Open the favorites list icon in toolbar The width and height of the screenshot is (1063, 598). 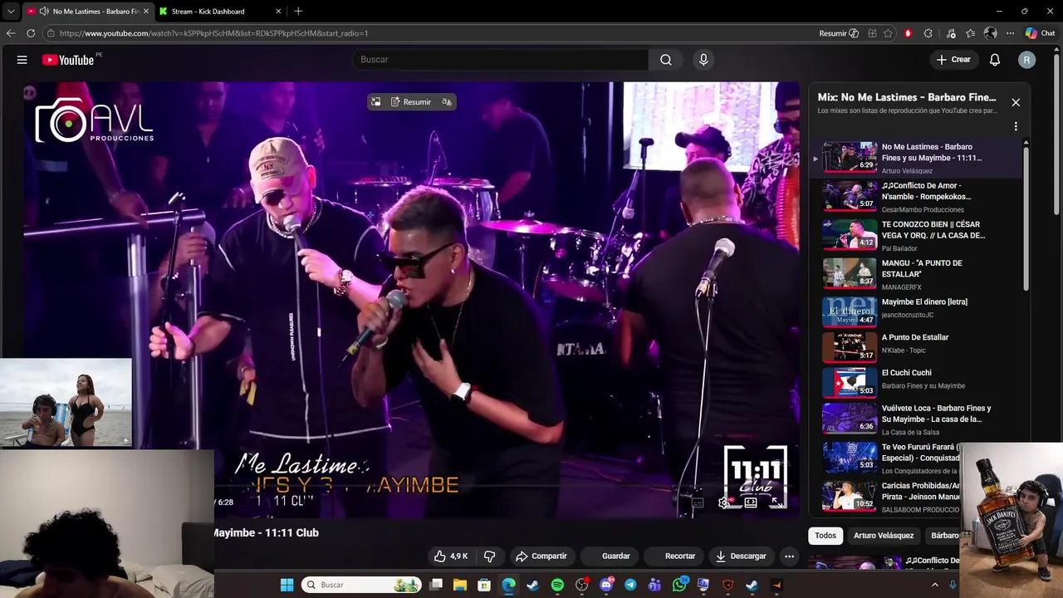(970, 33)
